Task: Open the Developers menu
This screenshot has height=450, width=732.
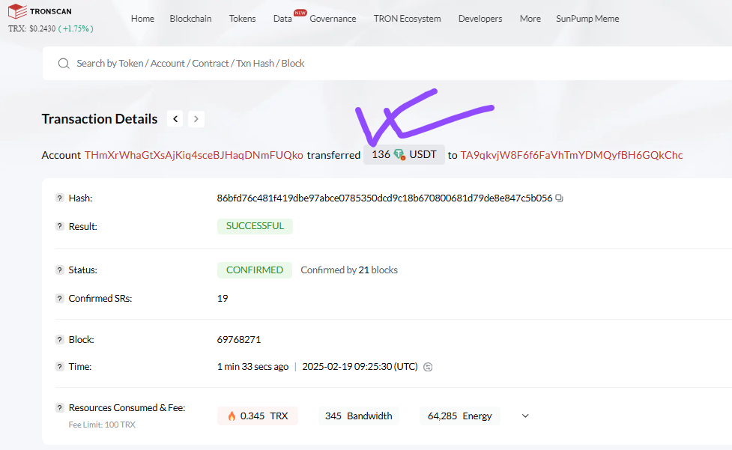Action: click(x=480, y=19)
